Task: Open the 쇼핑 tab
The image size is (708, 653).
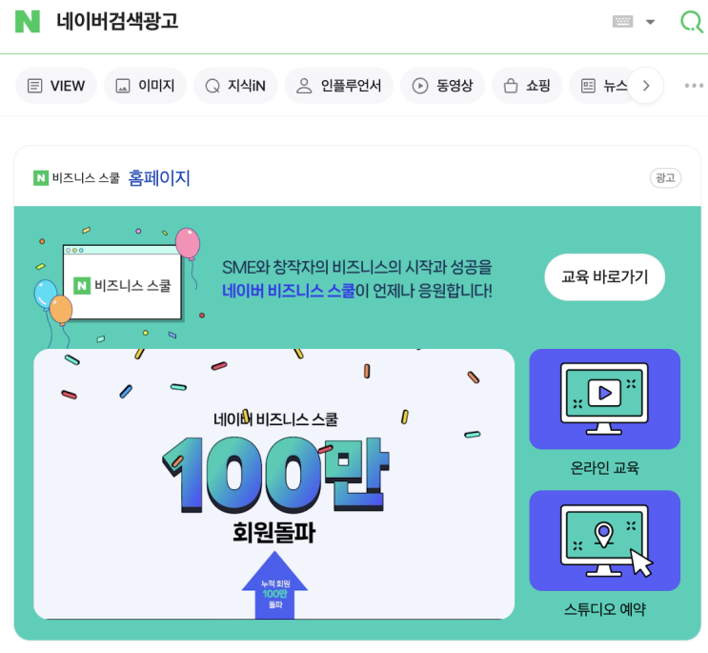Action: (x=527, y=86)
